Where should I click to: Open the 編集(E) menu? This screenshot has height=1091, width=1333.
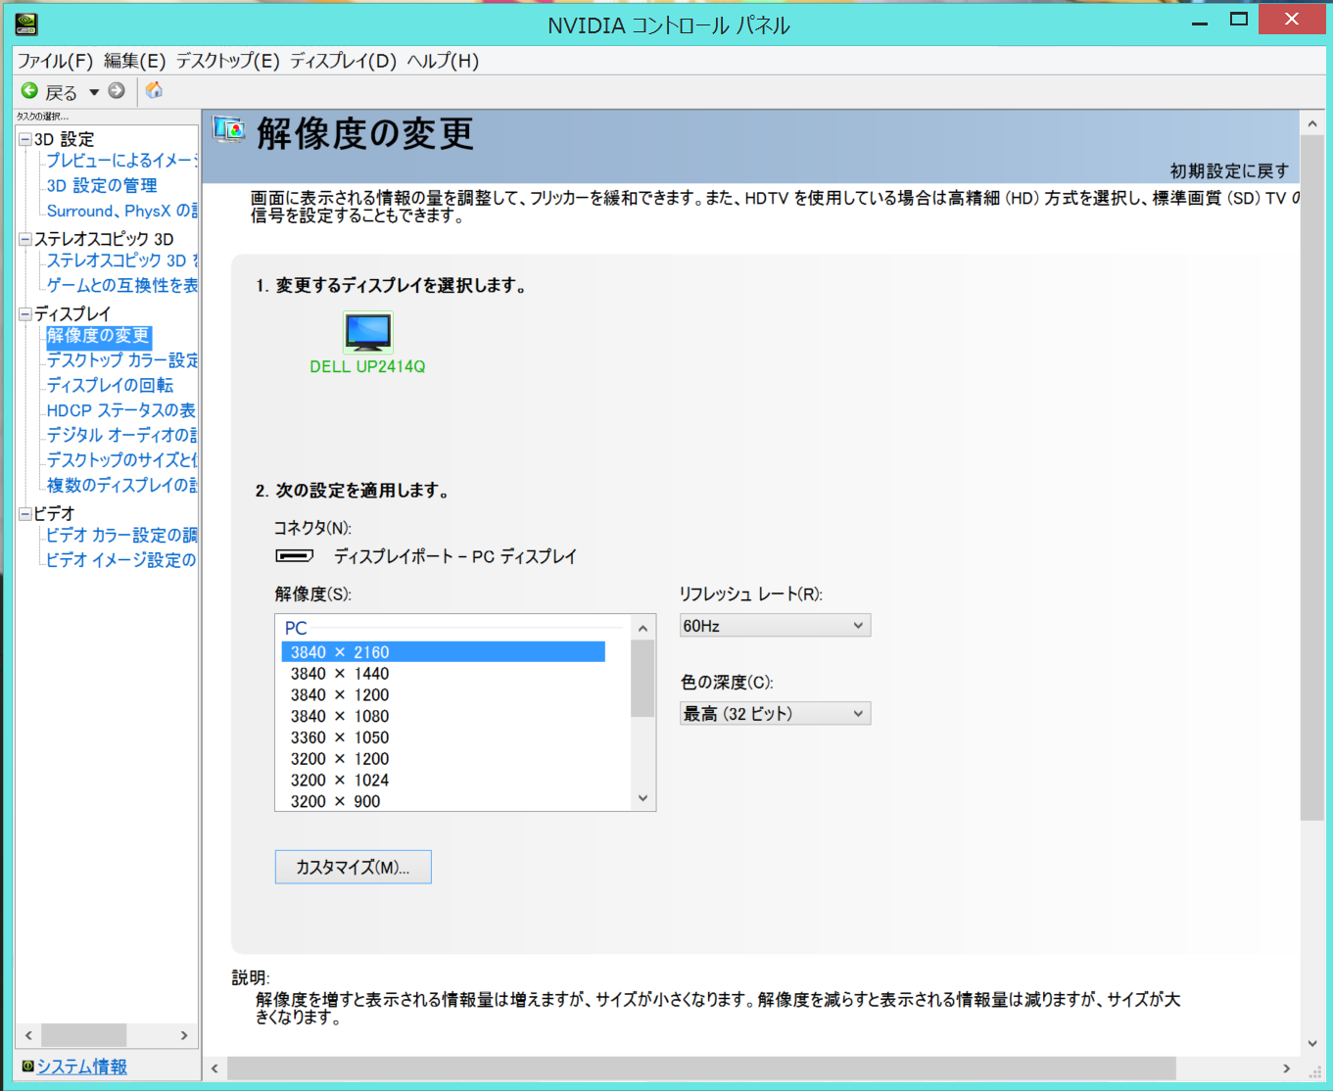[135, 61]
